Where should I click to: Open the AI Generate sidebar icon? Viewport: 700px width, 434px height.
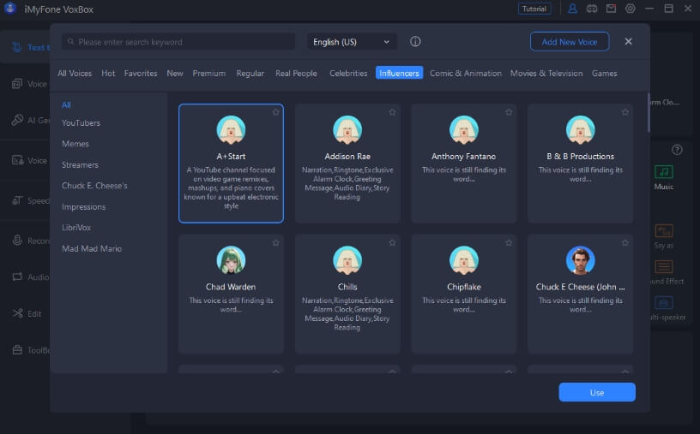coord(17,120)
